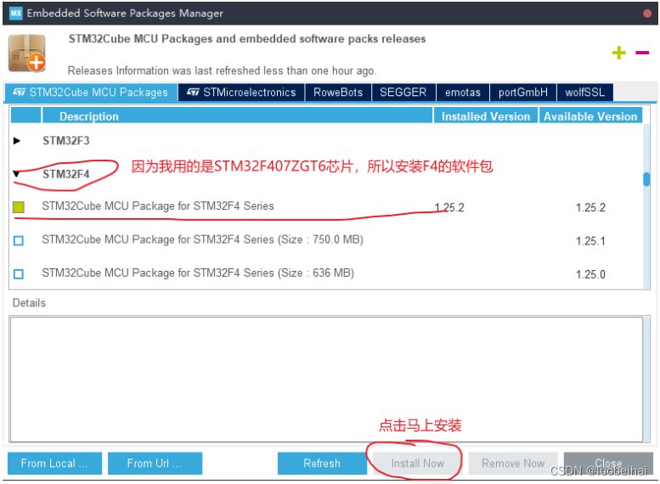This screenshot has width=660, height=484.
Task: Open the portGmbH tab
Action: (x=523, y=93)
